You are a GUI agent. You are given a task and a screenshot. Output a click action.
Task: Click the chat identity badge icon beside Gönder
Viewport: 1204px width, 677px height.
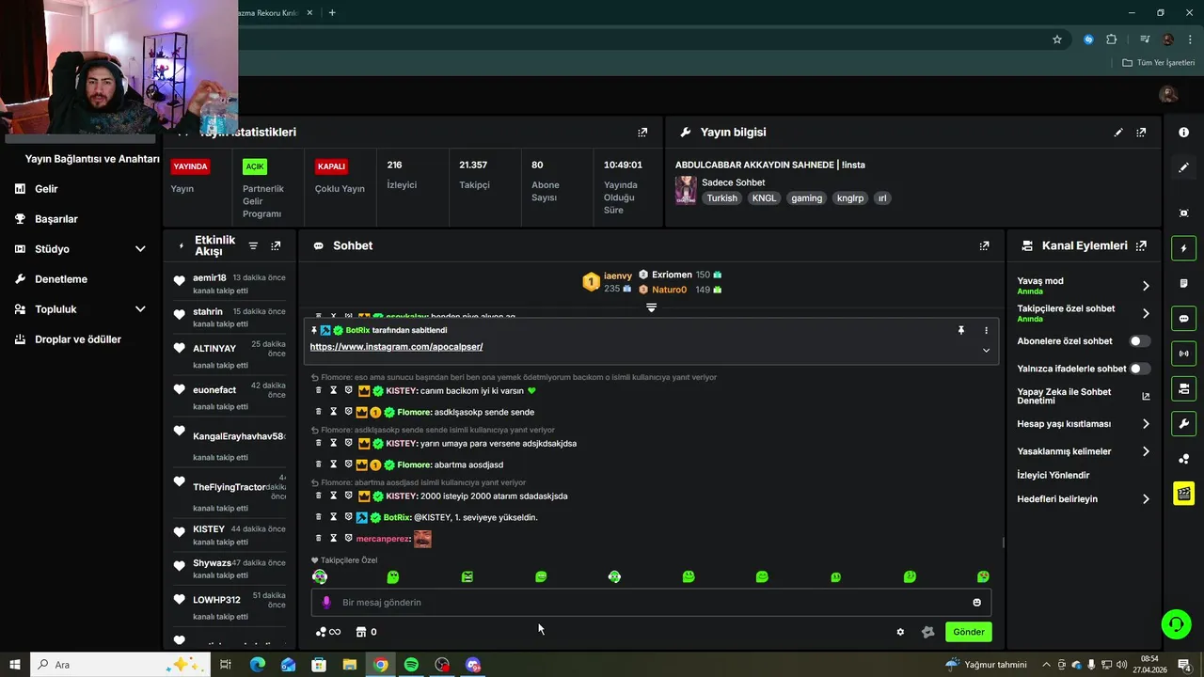927,632
